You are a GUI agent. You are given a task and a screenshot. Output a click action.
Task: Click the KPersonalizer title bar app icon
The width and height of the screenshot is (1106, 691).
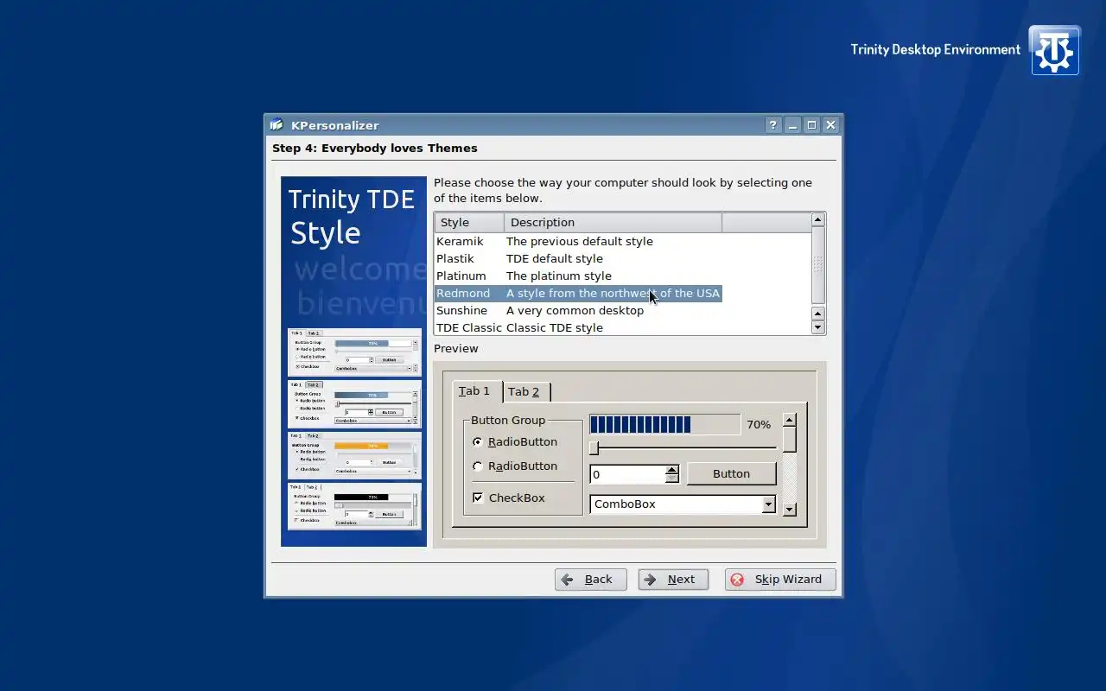tap(276, 125)
